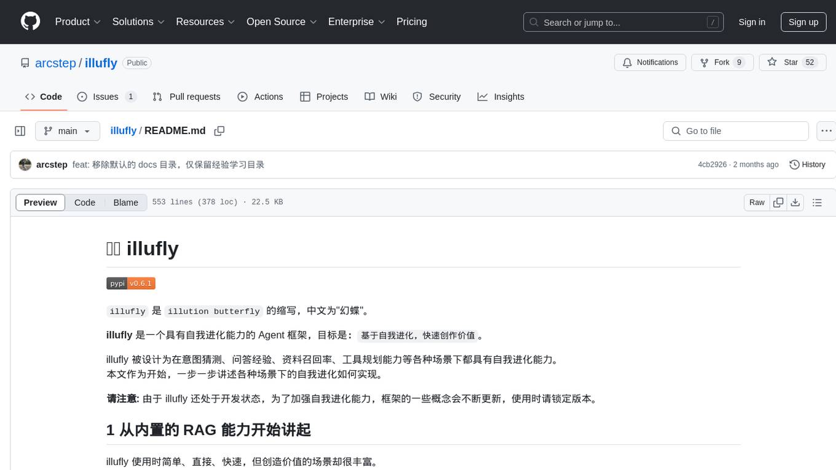Open the more file actions menu
Screen dimensions: 836x470
click(x=826, y=131)
